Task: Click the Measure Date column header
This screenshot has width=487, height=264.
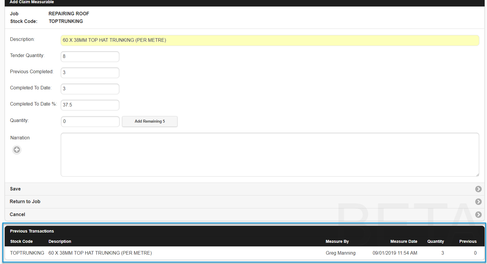Action: (x=404, y=241)
